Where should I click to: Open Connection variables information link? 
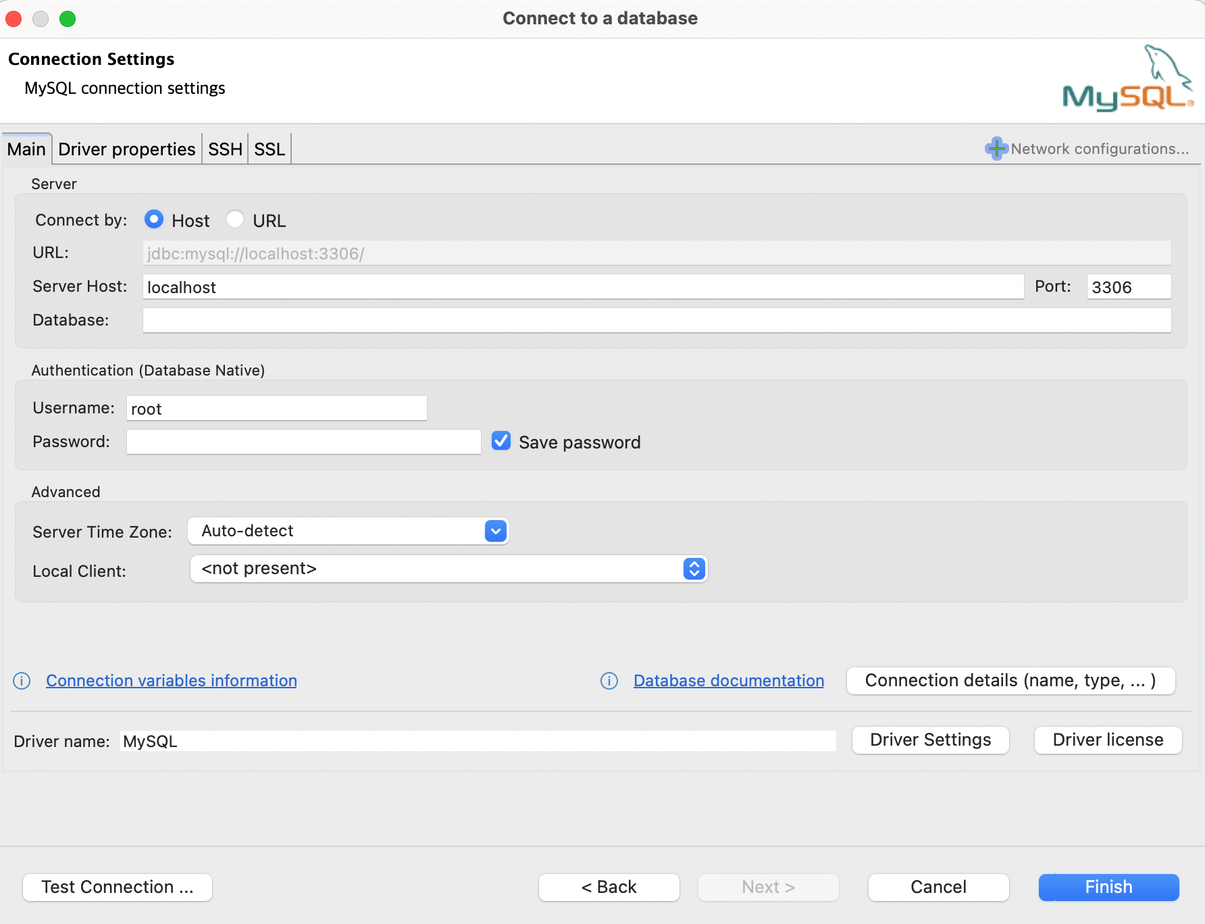pos(172,681)
